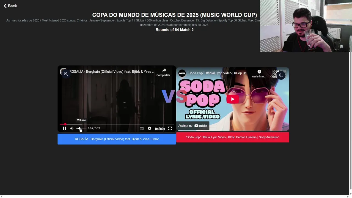The height and width of the screenshot is (198, 352).
Task: Toggle subtitles on the Berghain video
Action: (x=142, y=128)
